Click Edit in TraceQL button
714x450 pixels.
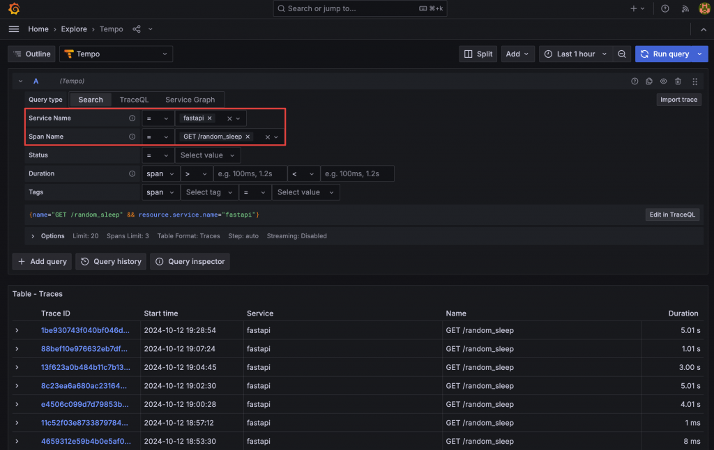(x=672, y=215)
